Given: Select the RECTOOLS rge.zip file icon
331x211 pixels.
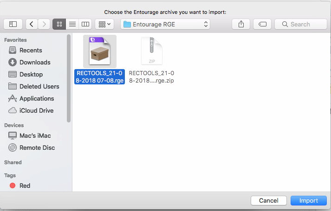Looking at the screenshot, I should tap(151, 51).
